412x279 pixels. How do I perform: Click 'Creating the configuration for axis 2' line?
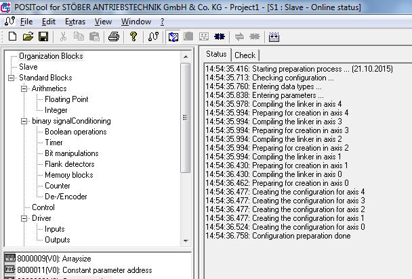tap(285, 209)
